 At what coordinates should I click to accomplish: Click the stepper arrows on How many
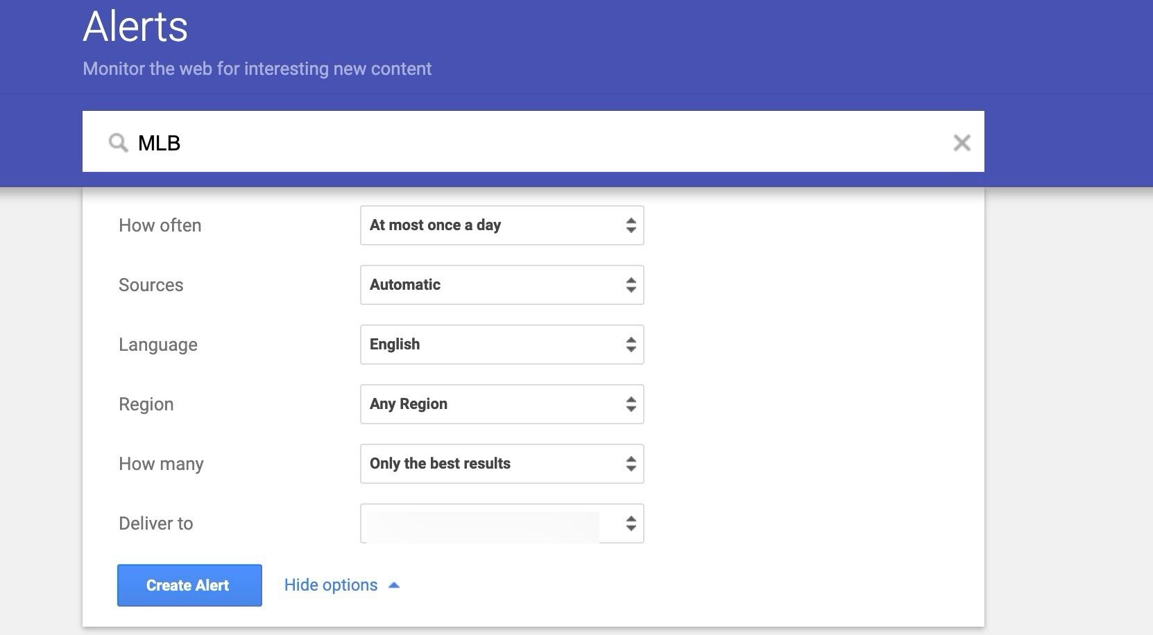coord(631,464)
